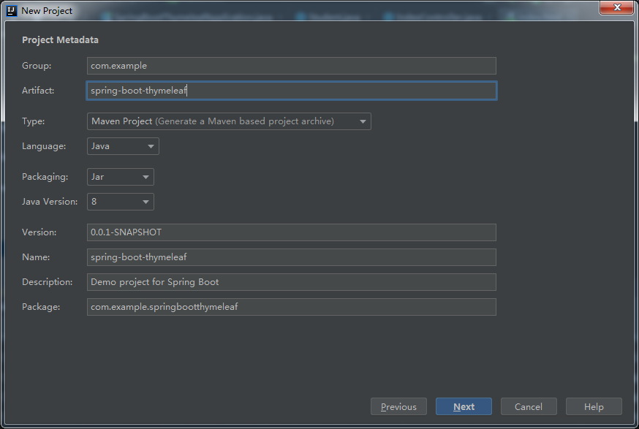Image resolution: width=639 pixels, height=429 pixels.
Task: Open the Packaging dropdown showing Jar
Action: coord(121,177)
